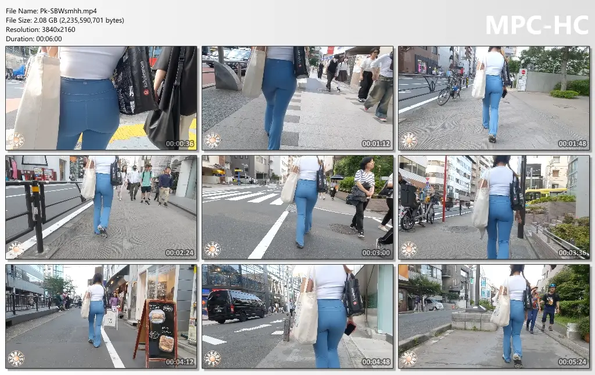Click the watermark icon in the 00:03:00 thumbnail

(x=213, y=249)
